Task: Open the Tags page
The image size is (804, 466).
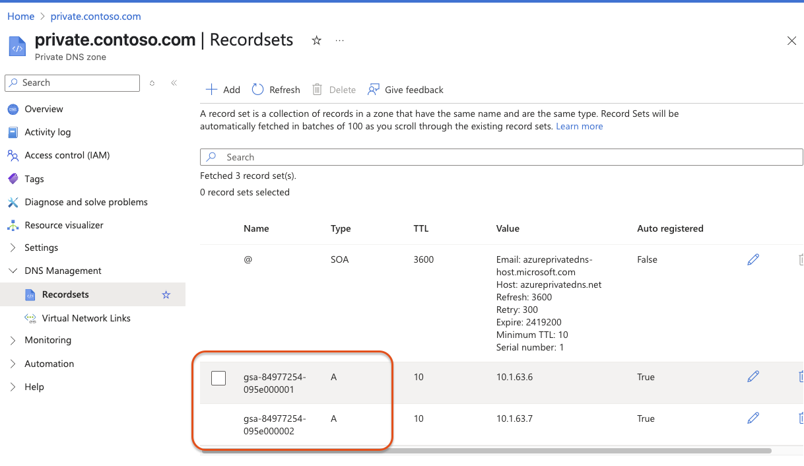Action: click(x=34, y=179)
